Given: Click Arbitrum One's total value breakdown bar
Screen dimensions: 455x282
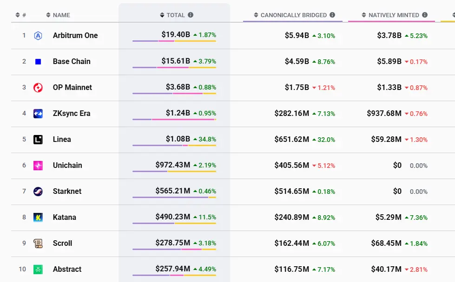Looking at the screenshot, I should (x=174, y=41).
